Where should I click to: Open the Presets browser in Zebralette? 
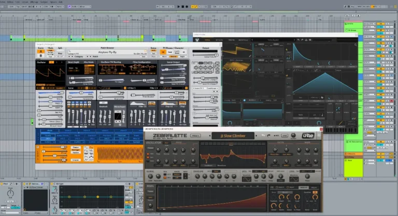click(195, 136)
